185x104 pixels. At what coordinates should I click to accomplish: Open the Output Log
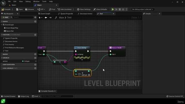tap(23, 96)
